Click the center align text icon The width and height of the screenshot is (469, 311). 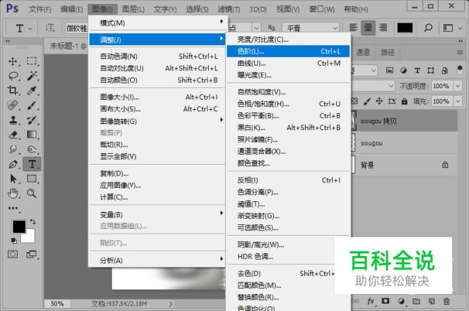(x=368, y=28)
